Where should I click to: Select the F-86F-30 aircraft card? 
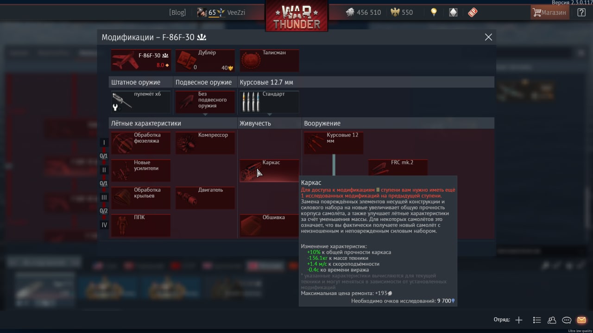pos(141,60)
